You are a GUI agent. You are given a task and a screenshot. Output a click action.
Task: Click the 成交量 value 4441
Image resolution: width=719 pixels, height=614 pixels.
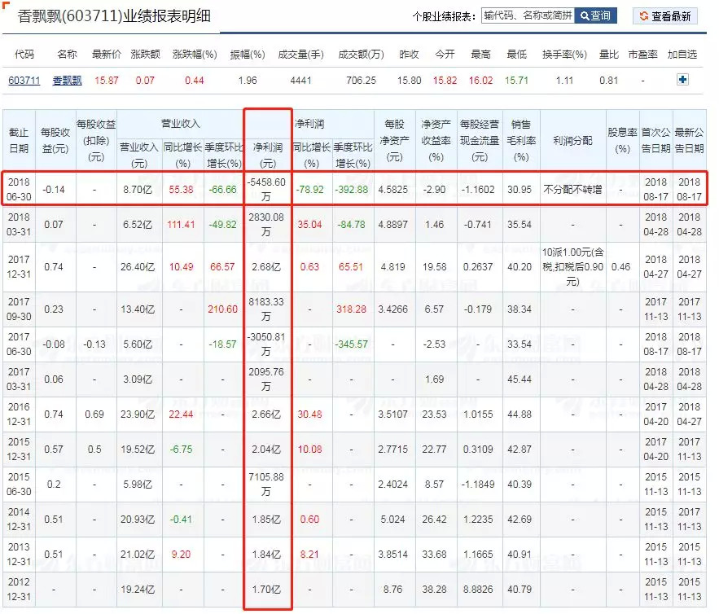300,81
